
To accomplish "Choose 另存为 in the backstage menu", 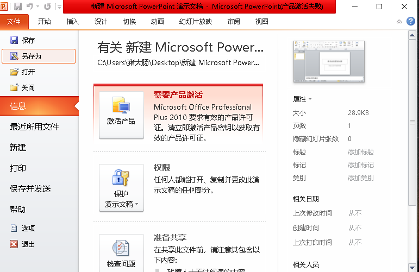I will [39, 56].
